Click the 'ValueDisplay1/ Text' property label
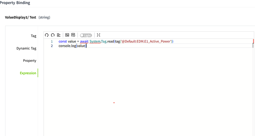The image size is (255, 136). coord(20,18)
